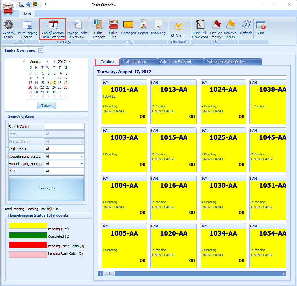Select the Remove Priority flag icon
This screenshot has height=286, width=297.
230,28
